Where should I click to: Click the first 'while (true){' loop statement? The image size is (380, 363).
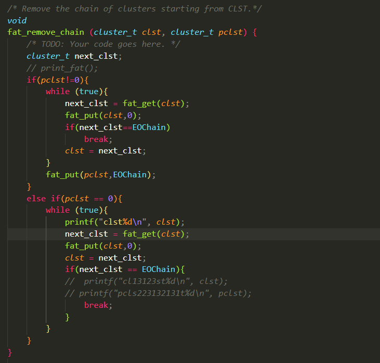point(76,92)
